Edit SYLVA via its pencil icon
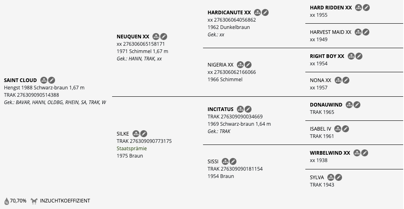The width and height of the screenshot is (404, 209). click(x=338, y=178)
